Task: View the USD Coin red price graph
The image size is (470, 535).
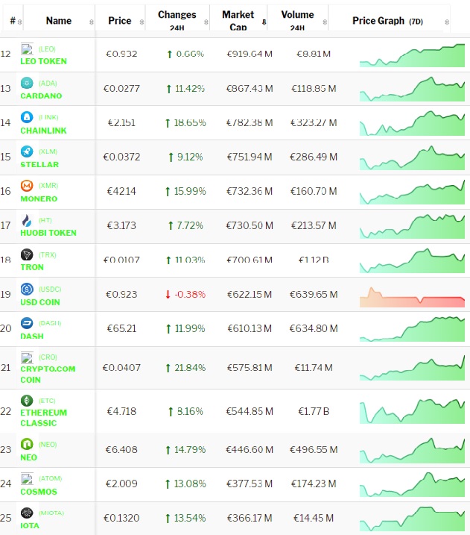Action: click(x=412, y=296)
